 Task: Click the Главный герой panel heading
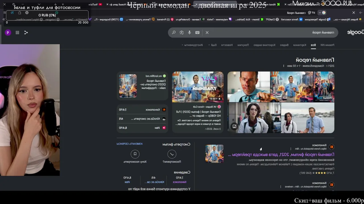(x=315, y=60)
